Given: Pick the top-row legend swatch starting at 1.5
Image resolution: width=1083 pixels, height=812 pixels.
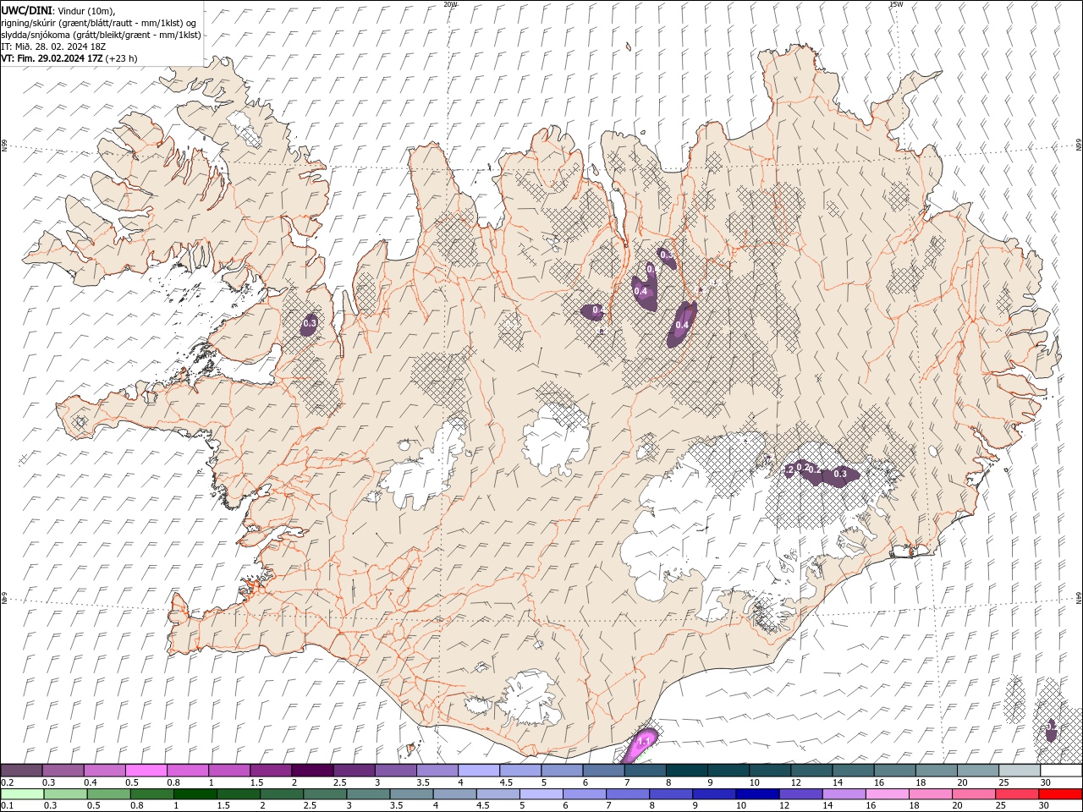Looking at the screenshot, I should pos(270,771).
